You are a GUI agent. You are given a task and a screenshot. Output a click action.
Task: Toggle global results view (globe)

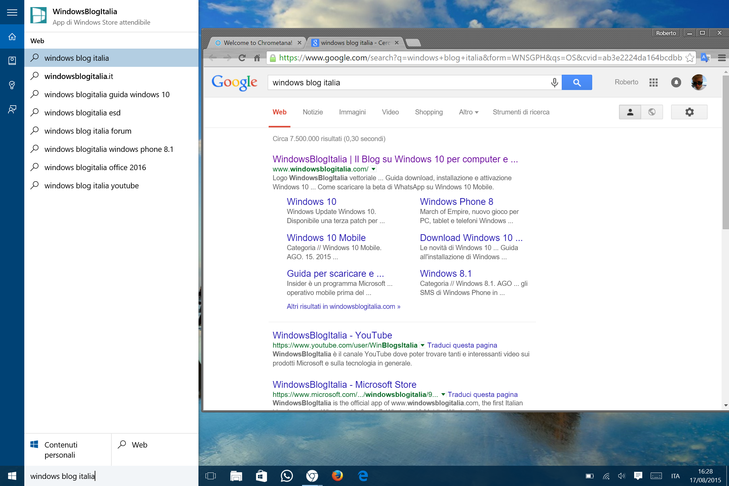pos(652,112)
